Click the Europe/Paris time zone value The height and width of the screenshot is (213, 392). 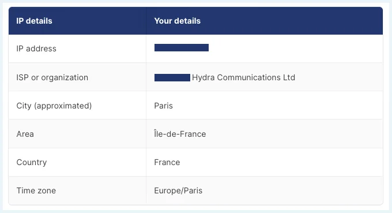click(178, 190)
